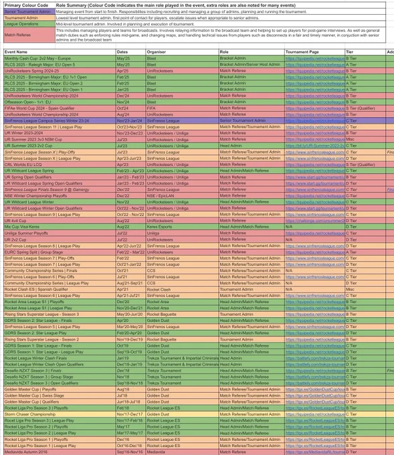The image size is (394, 455).
Task: Select 'Rocket League Winter Clash Open Qualifiers' cell
Action: pyautogui.click(x=60, y=365)
